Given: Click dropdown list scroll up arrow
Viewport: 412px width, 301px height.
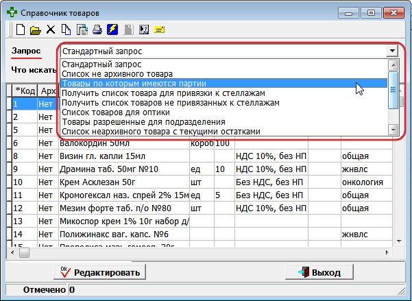Looking at the screenshot, I should pos(393,65).
